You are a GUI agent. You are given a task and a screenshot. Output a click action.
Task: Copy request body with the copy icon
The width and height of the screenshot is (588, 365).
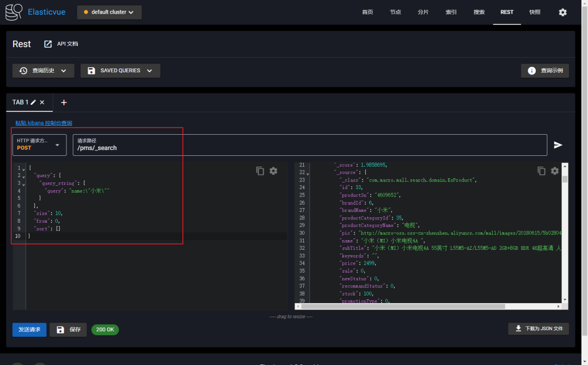pos(260,171)
